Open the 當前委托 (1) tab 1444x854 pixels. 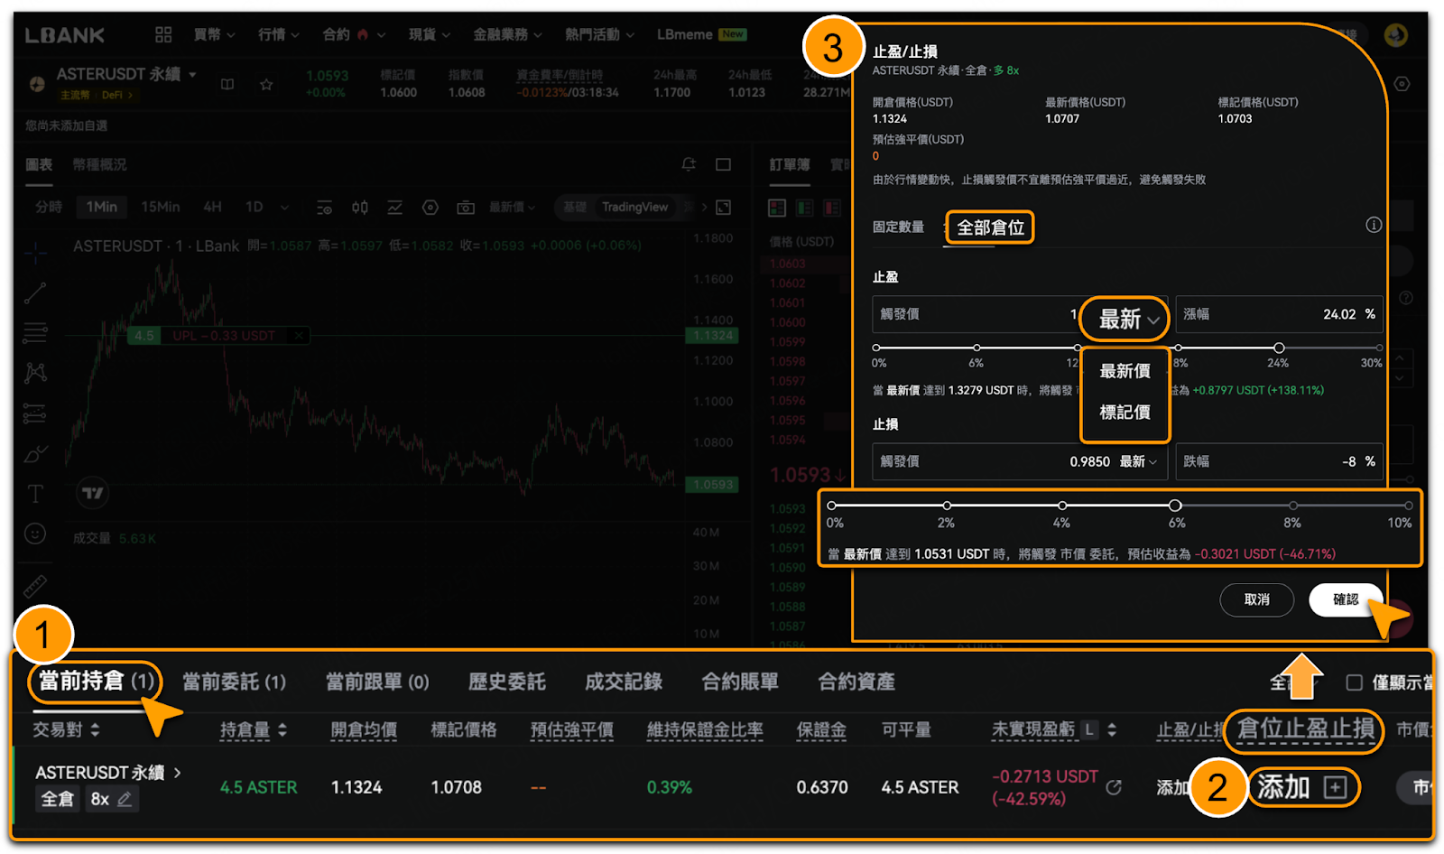234,682
